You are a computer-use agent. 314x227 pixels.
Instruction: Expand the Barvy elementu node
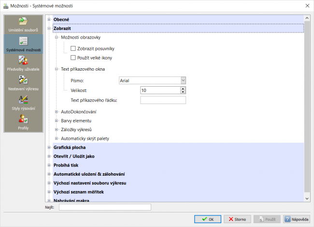coord(57,121)
